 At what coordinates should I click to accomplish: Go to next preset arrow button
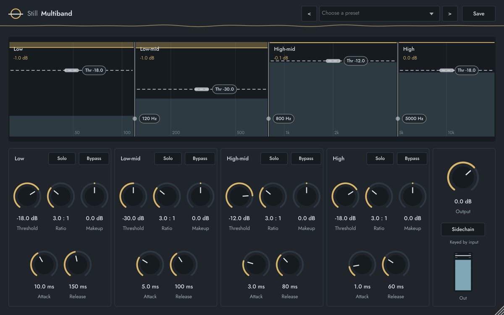point(450,13)
